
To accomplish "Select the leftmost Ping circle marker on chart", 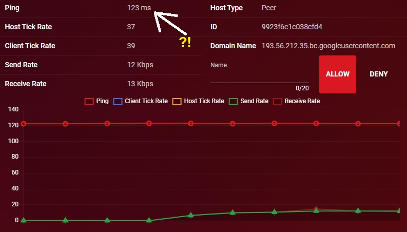I will pyautogui.click(x=24, y=124).
